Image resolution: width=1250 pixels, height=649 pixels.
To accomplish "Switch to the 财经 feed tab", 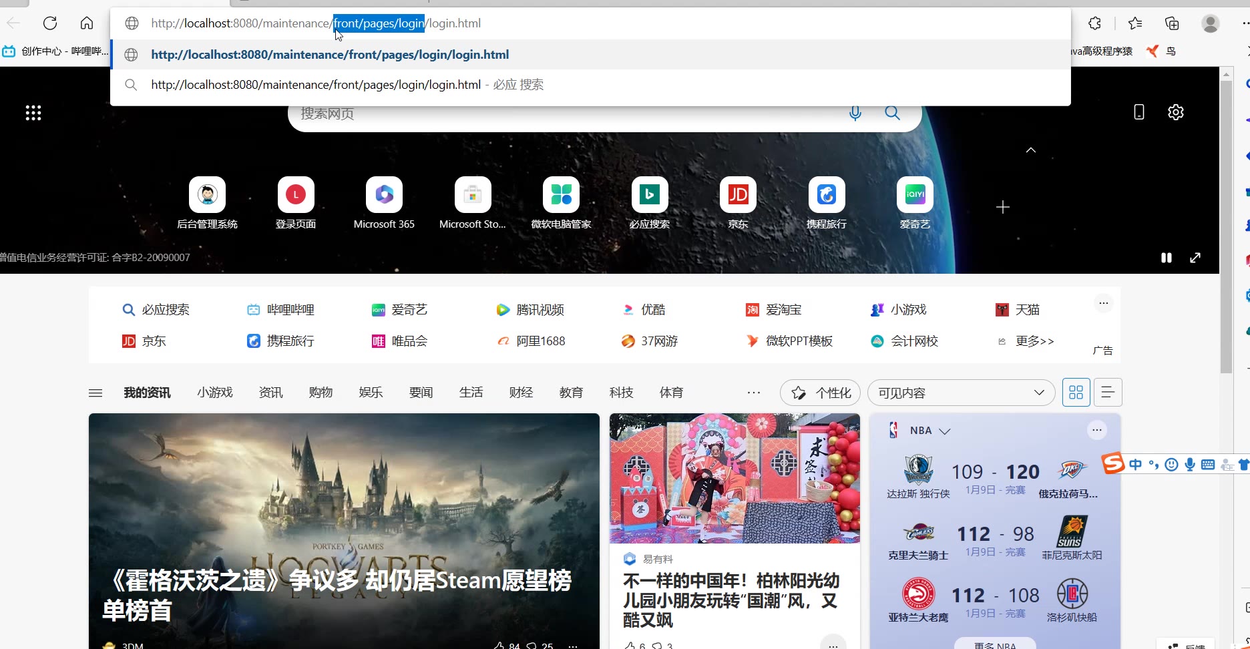I will [x=521, y=393].
